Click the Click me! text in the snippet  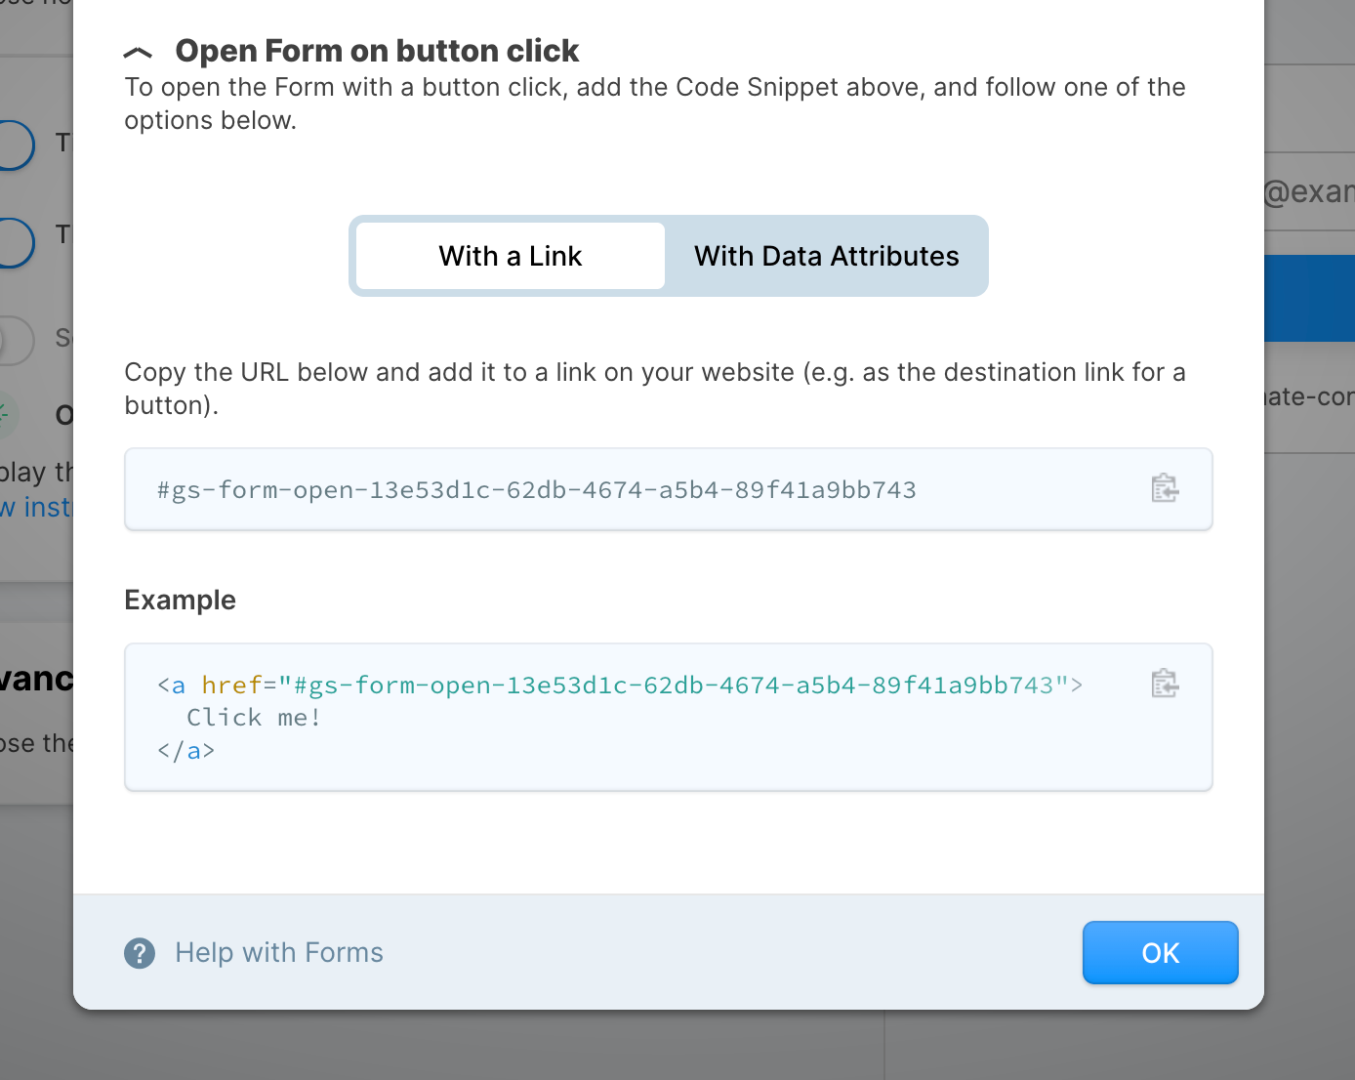[x=253, y=717]
